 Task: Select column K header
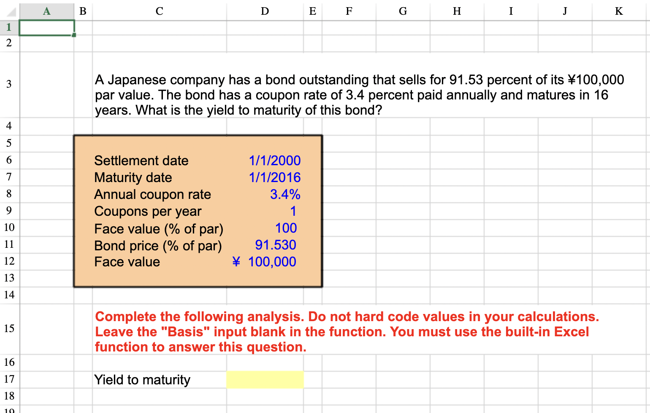[x=619, y=11]
